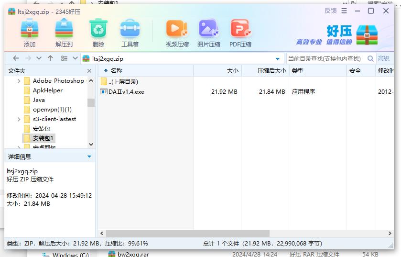This screenshot has height=257, width=401.
Task: Click folder tree scroll up arrow
Action: click(x=91, y=80)
